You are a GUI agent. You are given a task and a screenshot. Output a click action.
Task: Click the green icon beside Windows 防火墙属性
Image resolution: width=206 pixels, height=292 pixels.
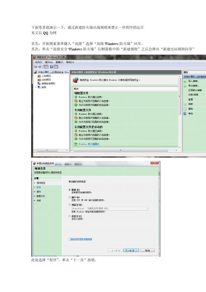76,144
